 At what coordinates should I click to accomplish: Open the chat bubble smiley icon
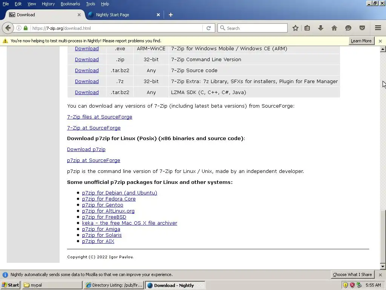click(x=348, y=28)
